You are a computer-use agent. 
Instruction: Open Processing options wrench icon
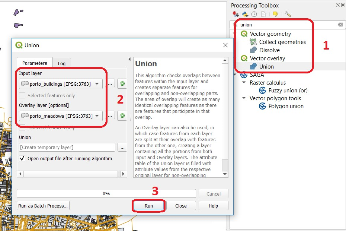[x=288, y=15]
